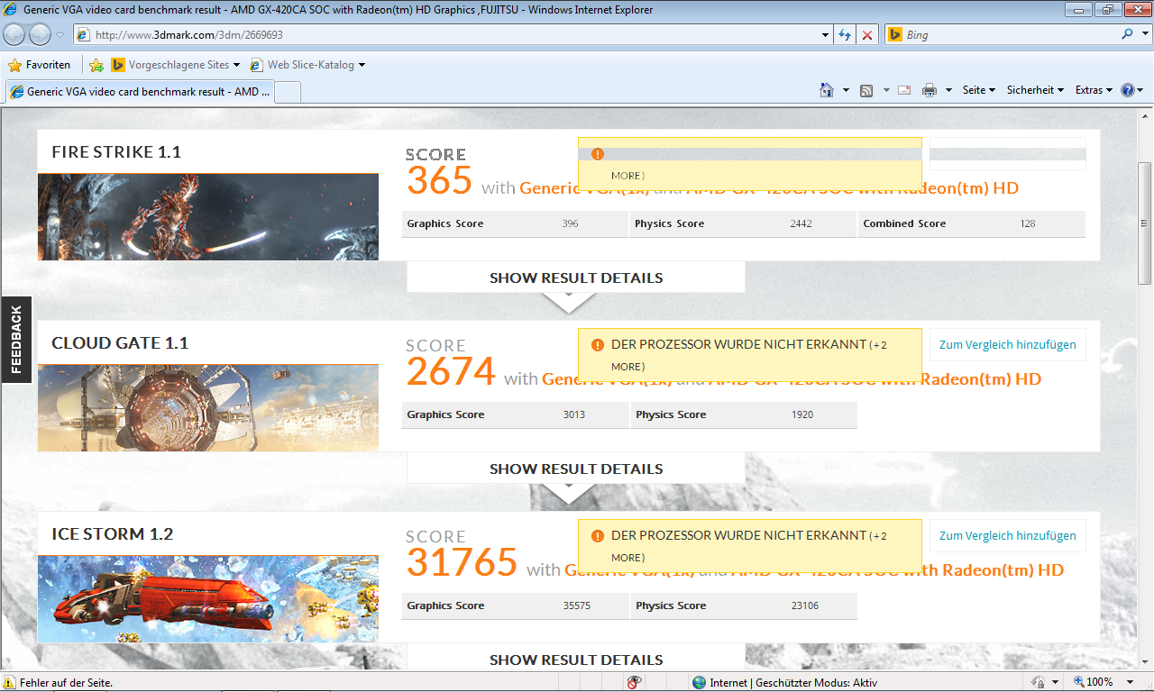
Task: Open the vertical FEEDBACK side tab
Action: coord(15,340)
